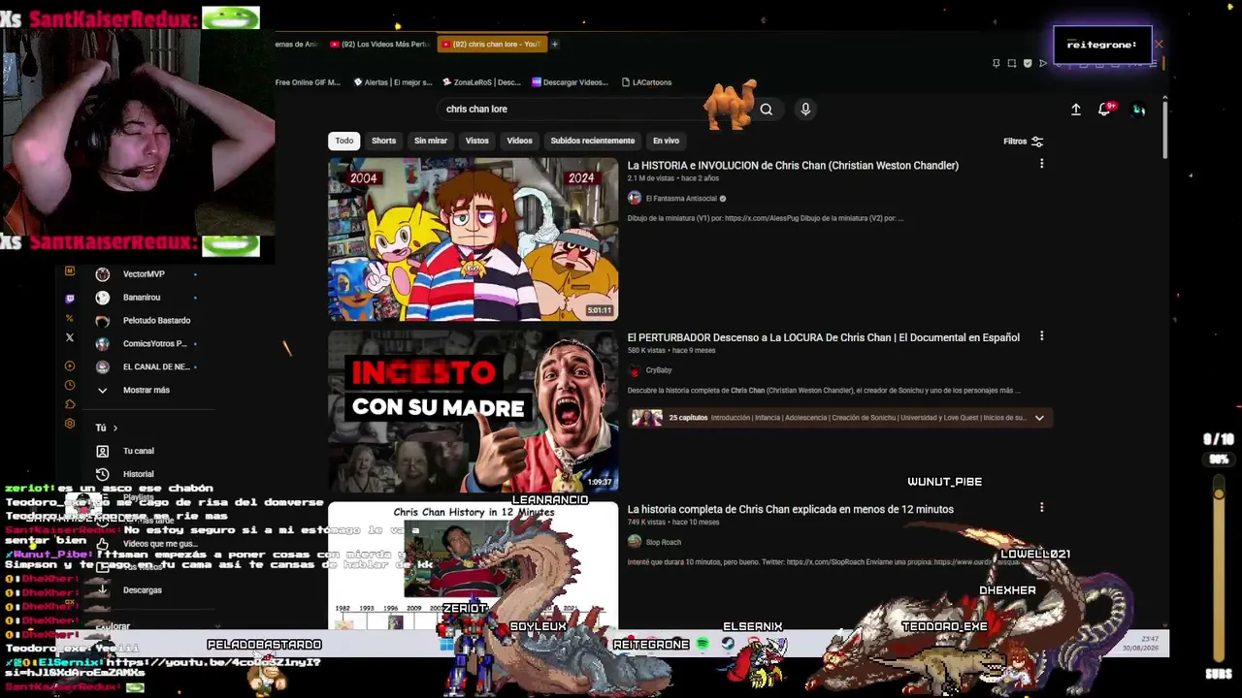Screen dimensions: 1242x698
Task: Open the Chris Chan History in 12 Minutes thumbnail
Action: pos(473,566)
